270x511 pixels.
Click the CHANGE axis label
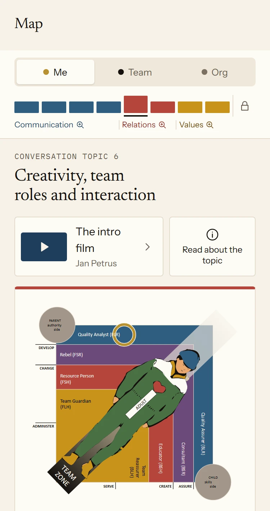pos(47,368)
